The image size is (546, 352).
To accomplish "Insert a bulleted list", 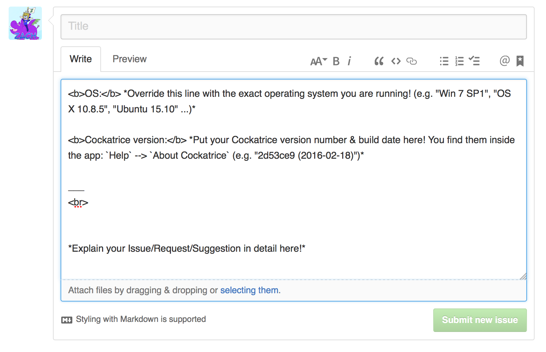I will (x=444, y=61).
